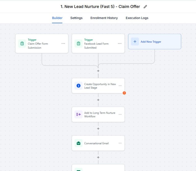Click the Conversational Email envelope icon
Image resolution: width=196 pixels, height=171 pixels.
point(78,143)
